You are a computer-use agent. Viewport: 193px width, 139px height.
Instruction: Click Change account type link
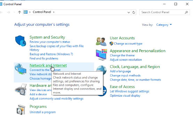(128, 44)
